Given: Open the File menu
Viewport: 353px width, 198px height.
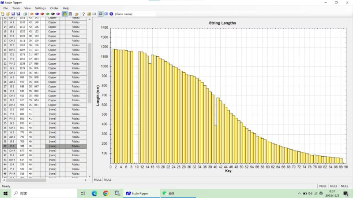Looking at the screenshot, I should (x=6, y=8).
